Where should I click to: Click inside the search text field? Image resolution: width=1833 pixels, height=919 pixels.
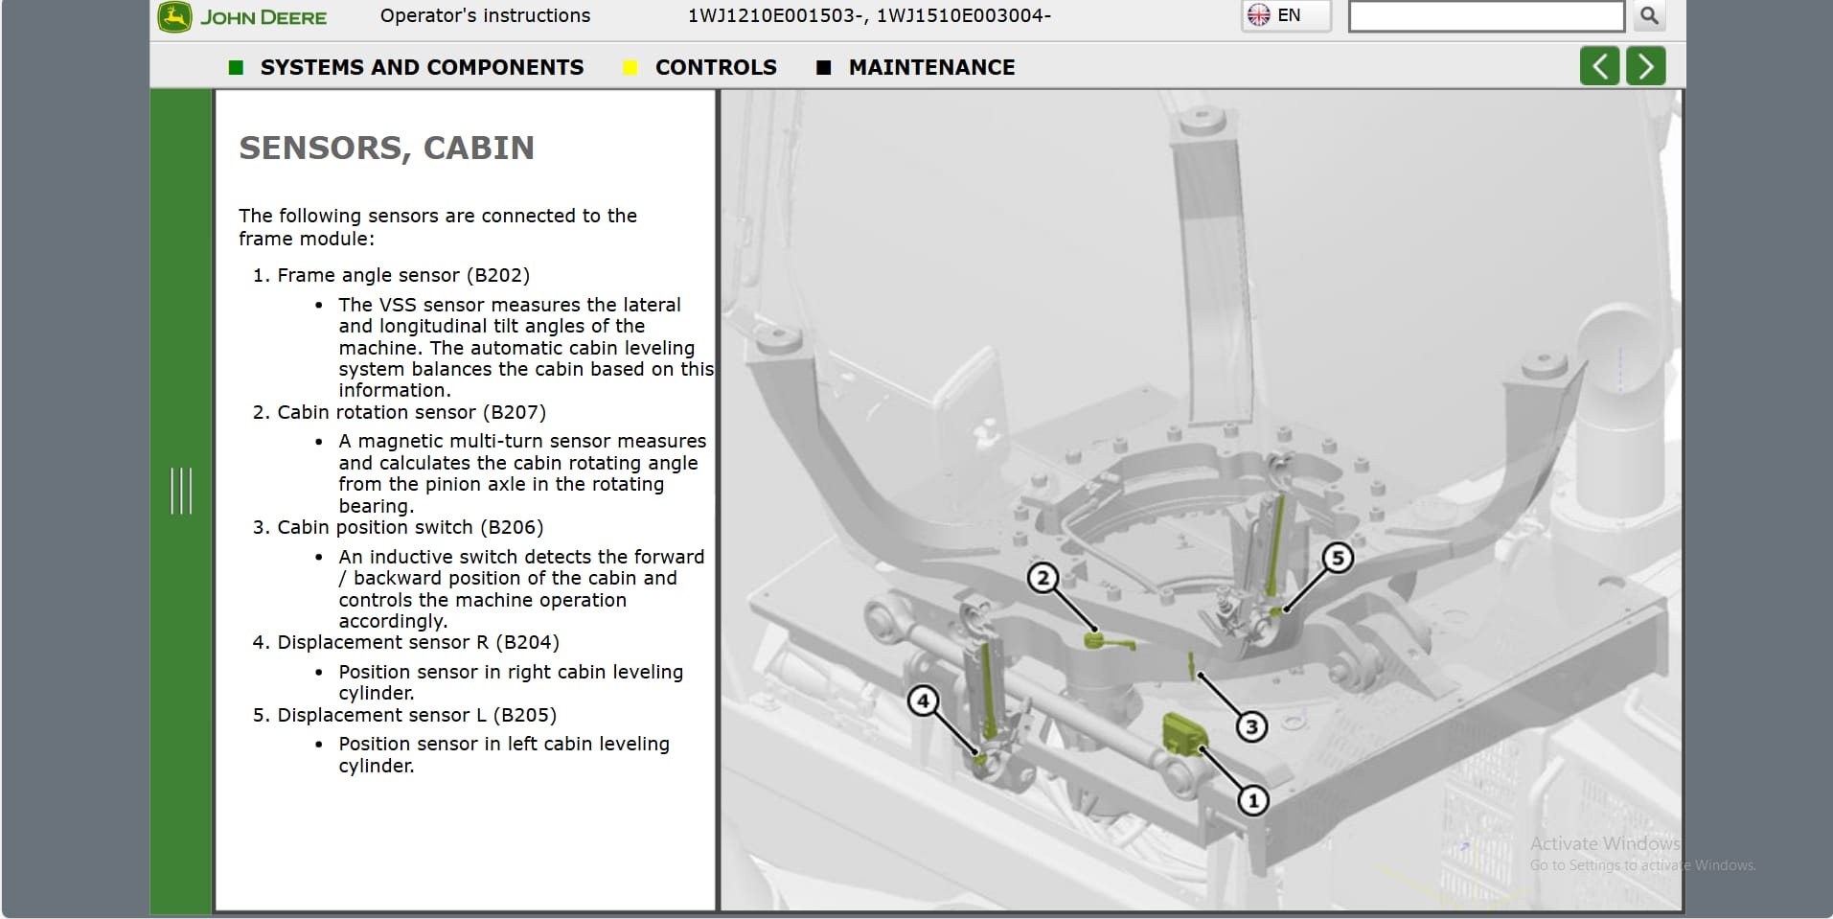coord(1486,16)
